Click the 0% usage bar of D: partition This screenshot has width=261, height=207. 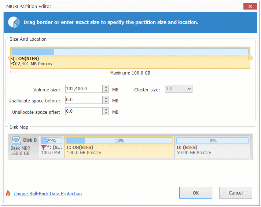(x=212, y=141)
